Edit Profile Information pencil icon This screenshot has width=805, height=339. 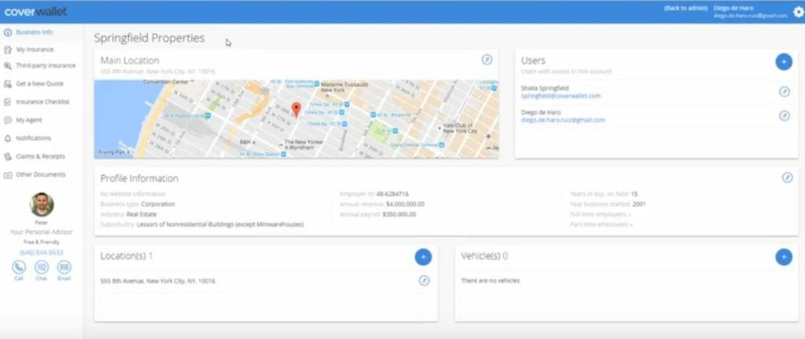787,178
